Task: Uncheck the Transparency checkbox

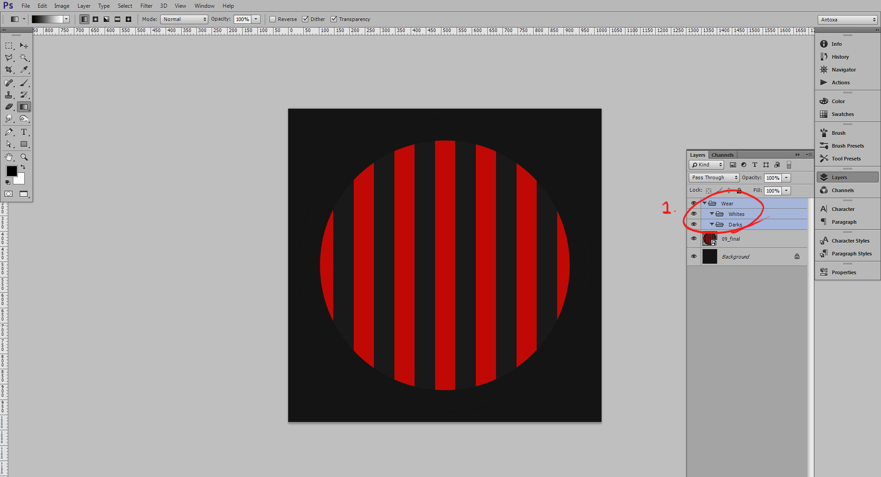Action: click(x=334, y=19)
